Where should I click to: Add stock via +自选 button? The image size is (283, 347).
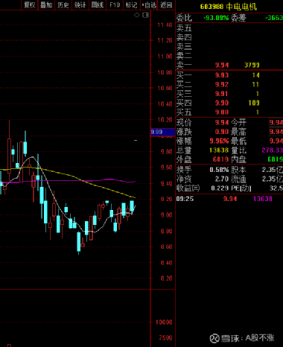[x=149, y=5]
